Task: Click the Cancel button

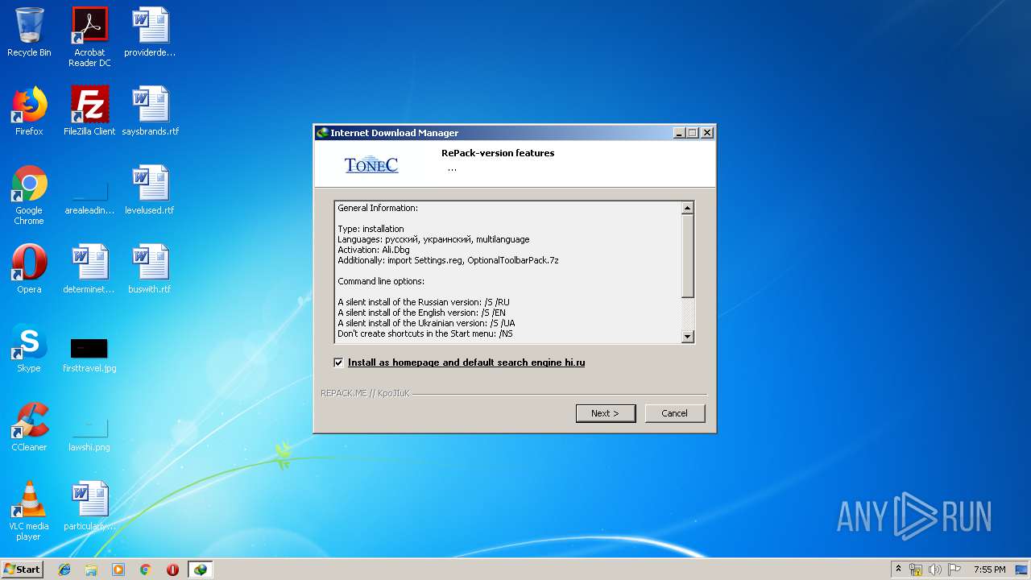Action: [675, 413]
